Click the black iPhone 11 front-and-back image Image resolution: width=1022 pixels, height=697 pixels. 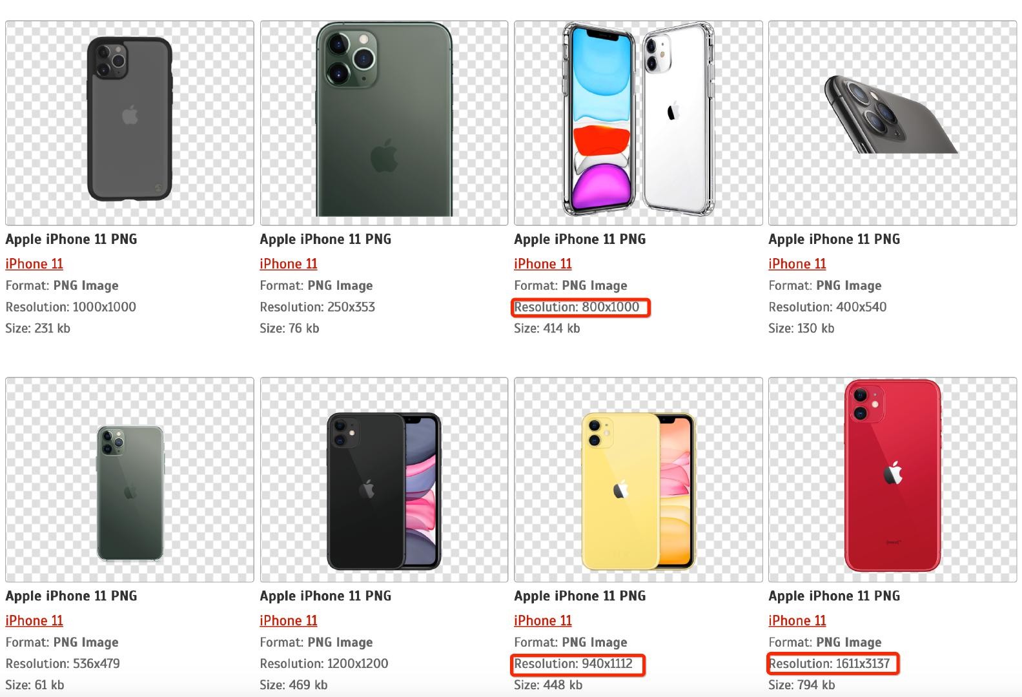[x=383, y=491]
